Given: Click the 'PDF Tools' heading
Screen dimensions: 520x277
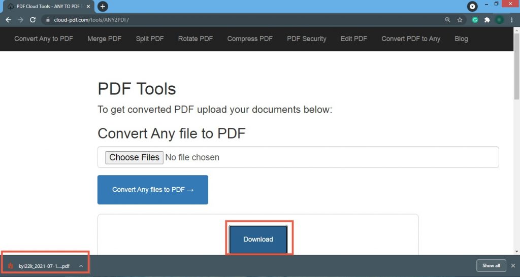Looking at the screenshot, I should (x=137, y=89).
